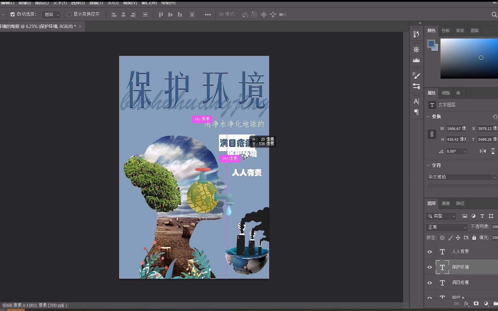498x311 pixels.
Task: Click the align left edges icon
Action: pos(114,15)
